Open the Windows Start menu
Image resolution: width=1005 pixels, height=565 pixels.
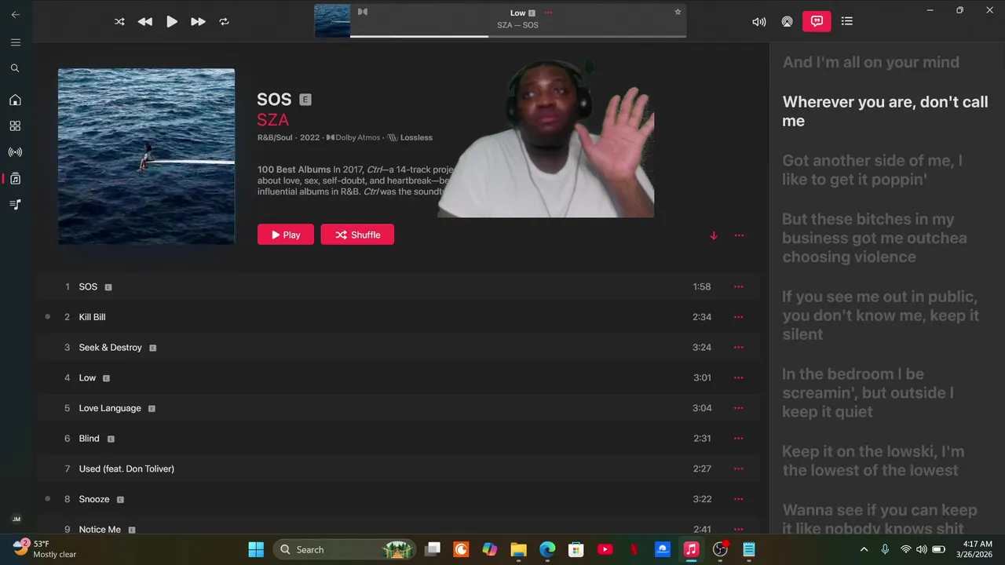click(256, 549)
